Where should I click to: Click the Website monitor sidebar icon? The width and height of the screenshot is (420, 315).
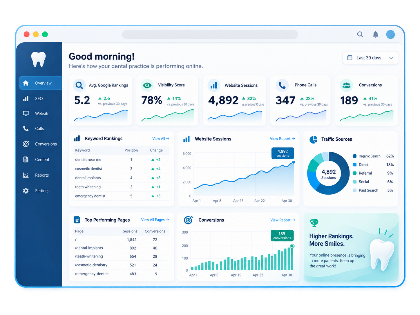point(26,114)
